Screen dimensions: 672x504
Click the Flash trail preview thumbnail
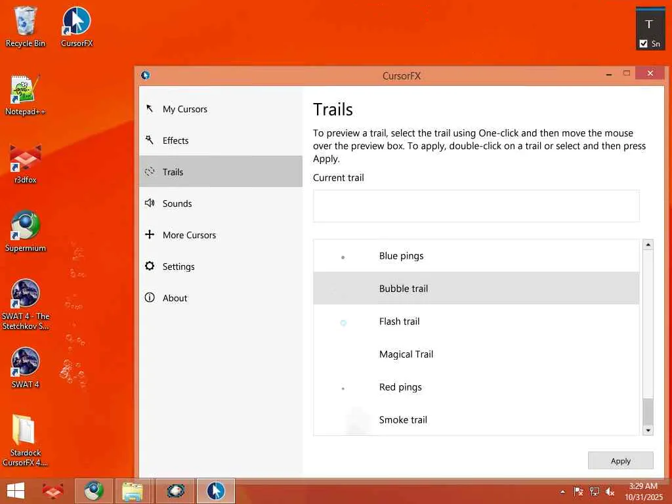point(343,323)
